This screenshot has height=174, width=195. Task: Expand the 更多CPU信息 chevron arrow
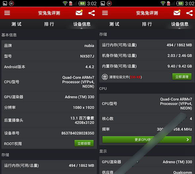(x=188, y=140)
